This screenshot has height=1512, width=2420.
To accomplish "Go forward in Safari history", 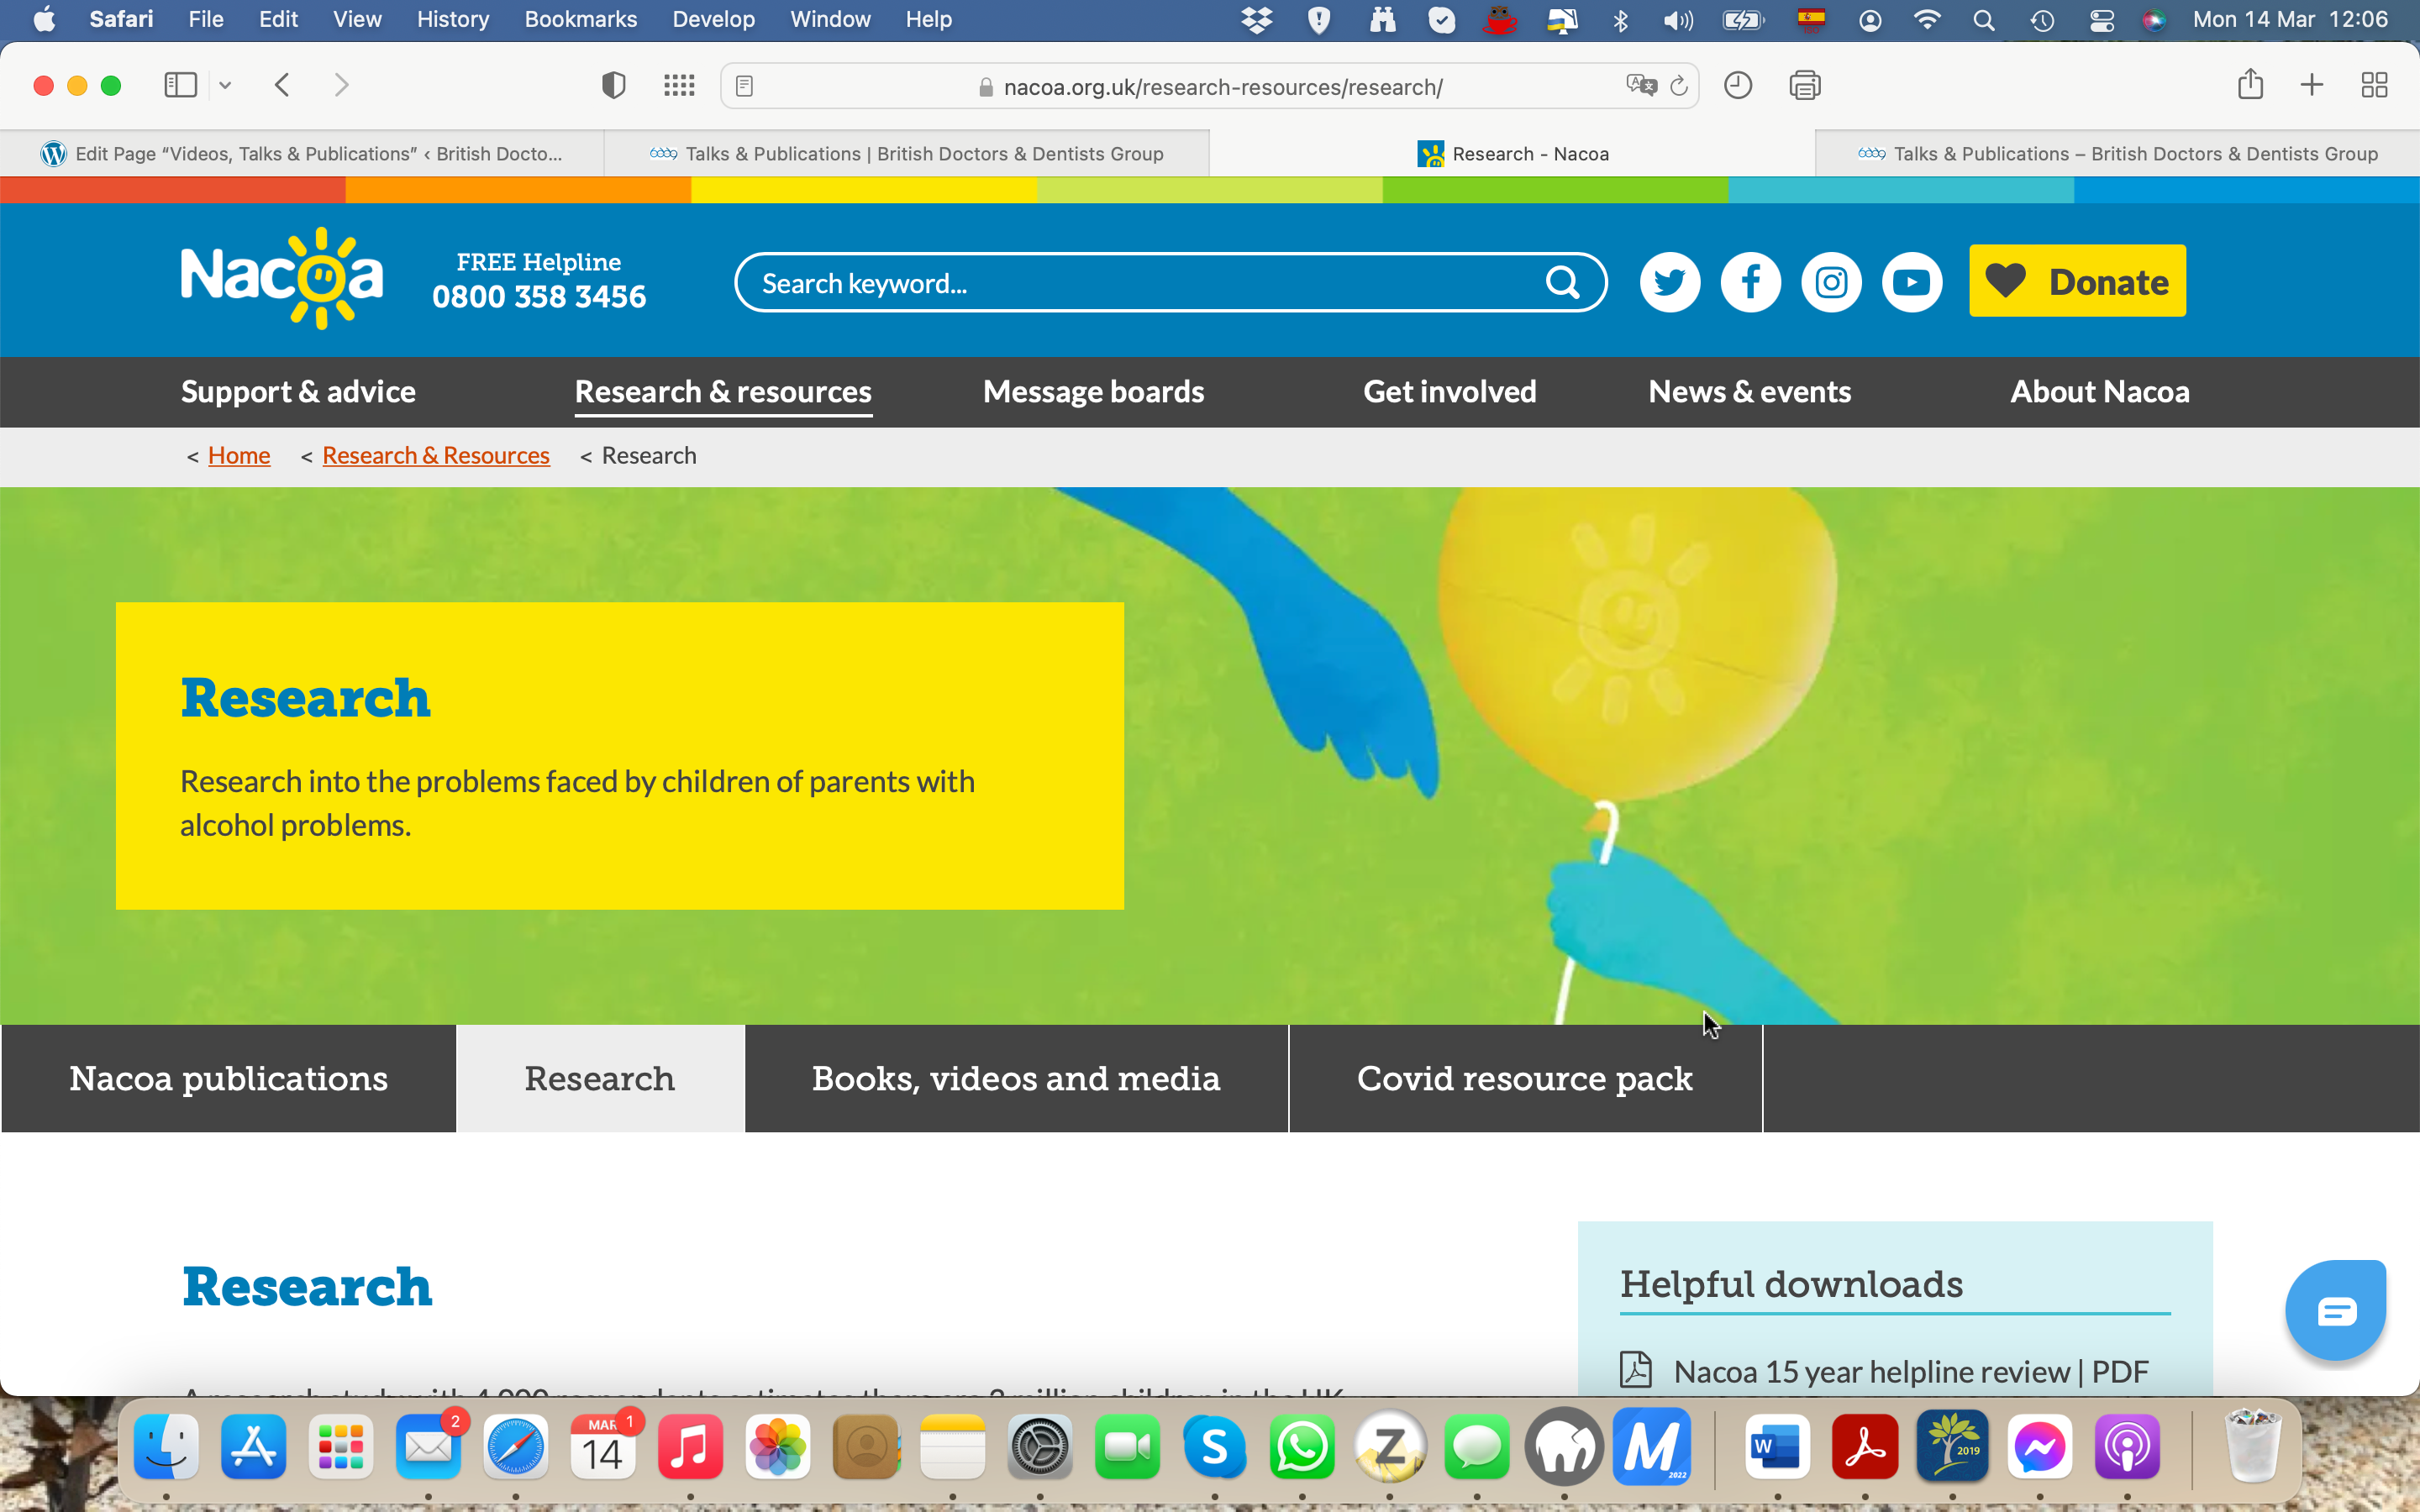I will (341, 85).
